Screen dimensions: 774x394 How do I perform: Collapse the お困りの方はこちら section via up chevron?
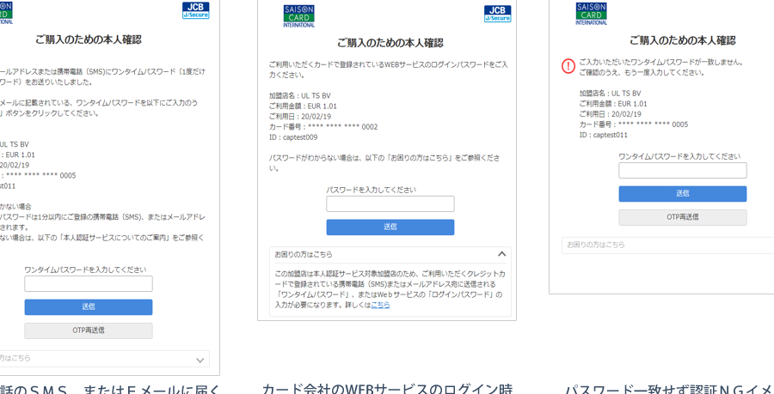tap(501, 254)
